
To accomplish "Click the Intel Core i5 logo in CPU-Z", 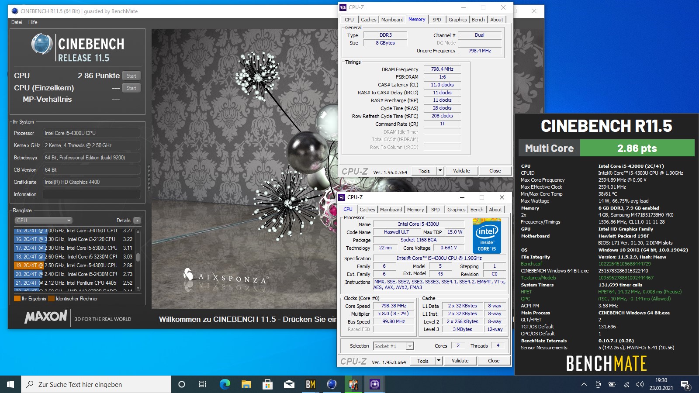I will click(487, 237).
